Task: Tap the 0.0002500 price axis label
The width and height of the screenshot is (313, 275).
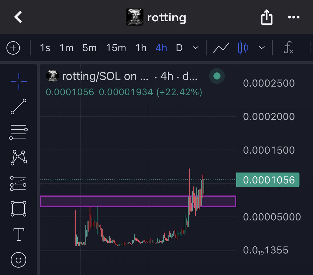Action: tap(269, 83)
